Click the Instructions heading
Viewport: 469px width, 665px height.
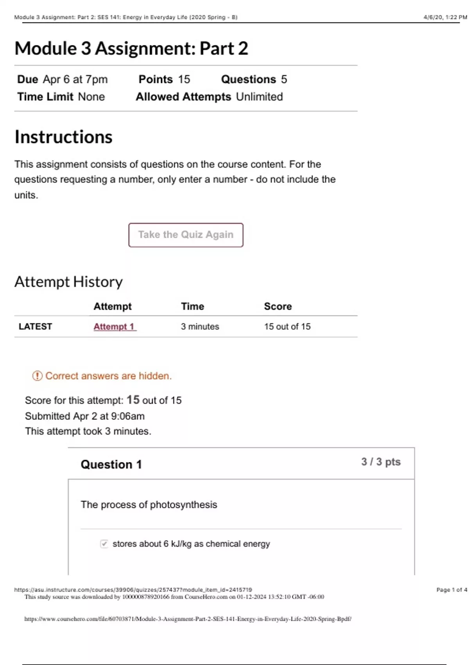click(x=63, y=137)
